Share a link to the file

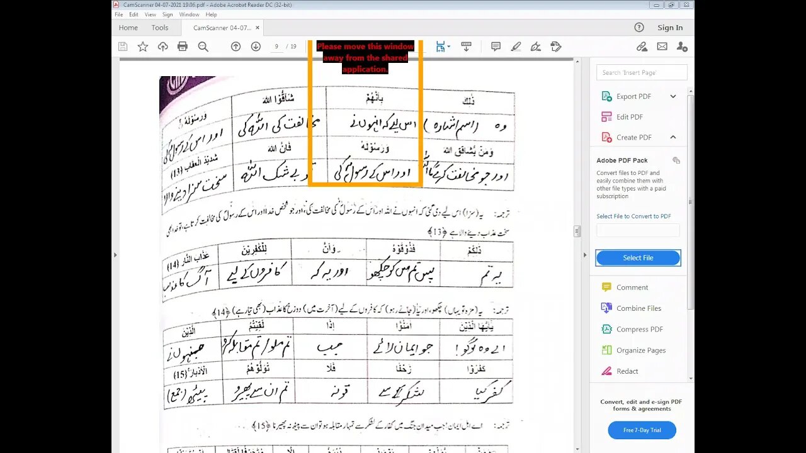[642, 47]
